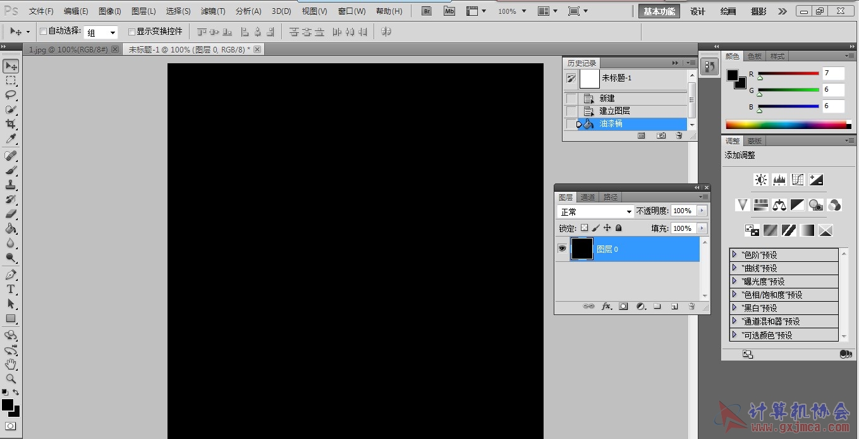
Task: Add a layer mask in Layers panel
Action: tap(623, 306)
